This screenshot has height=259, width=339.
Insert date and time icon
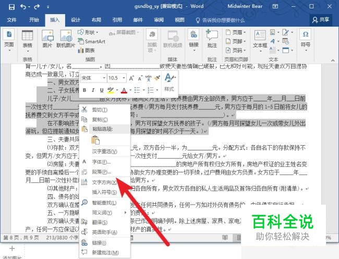click(x=285, y=41)
